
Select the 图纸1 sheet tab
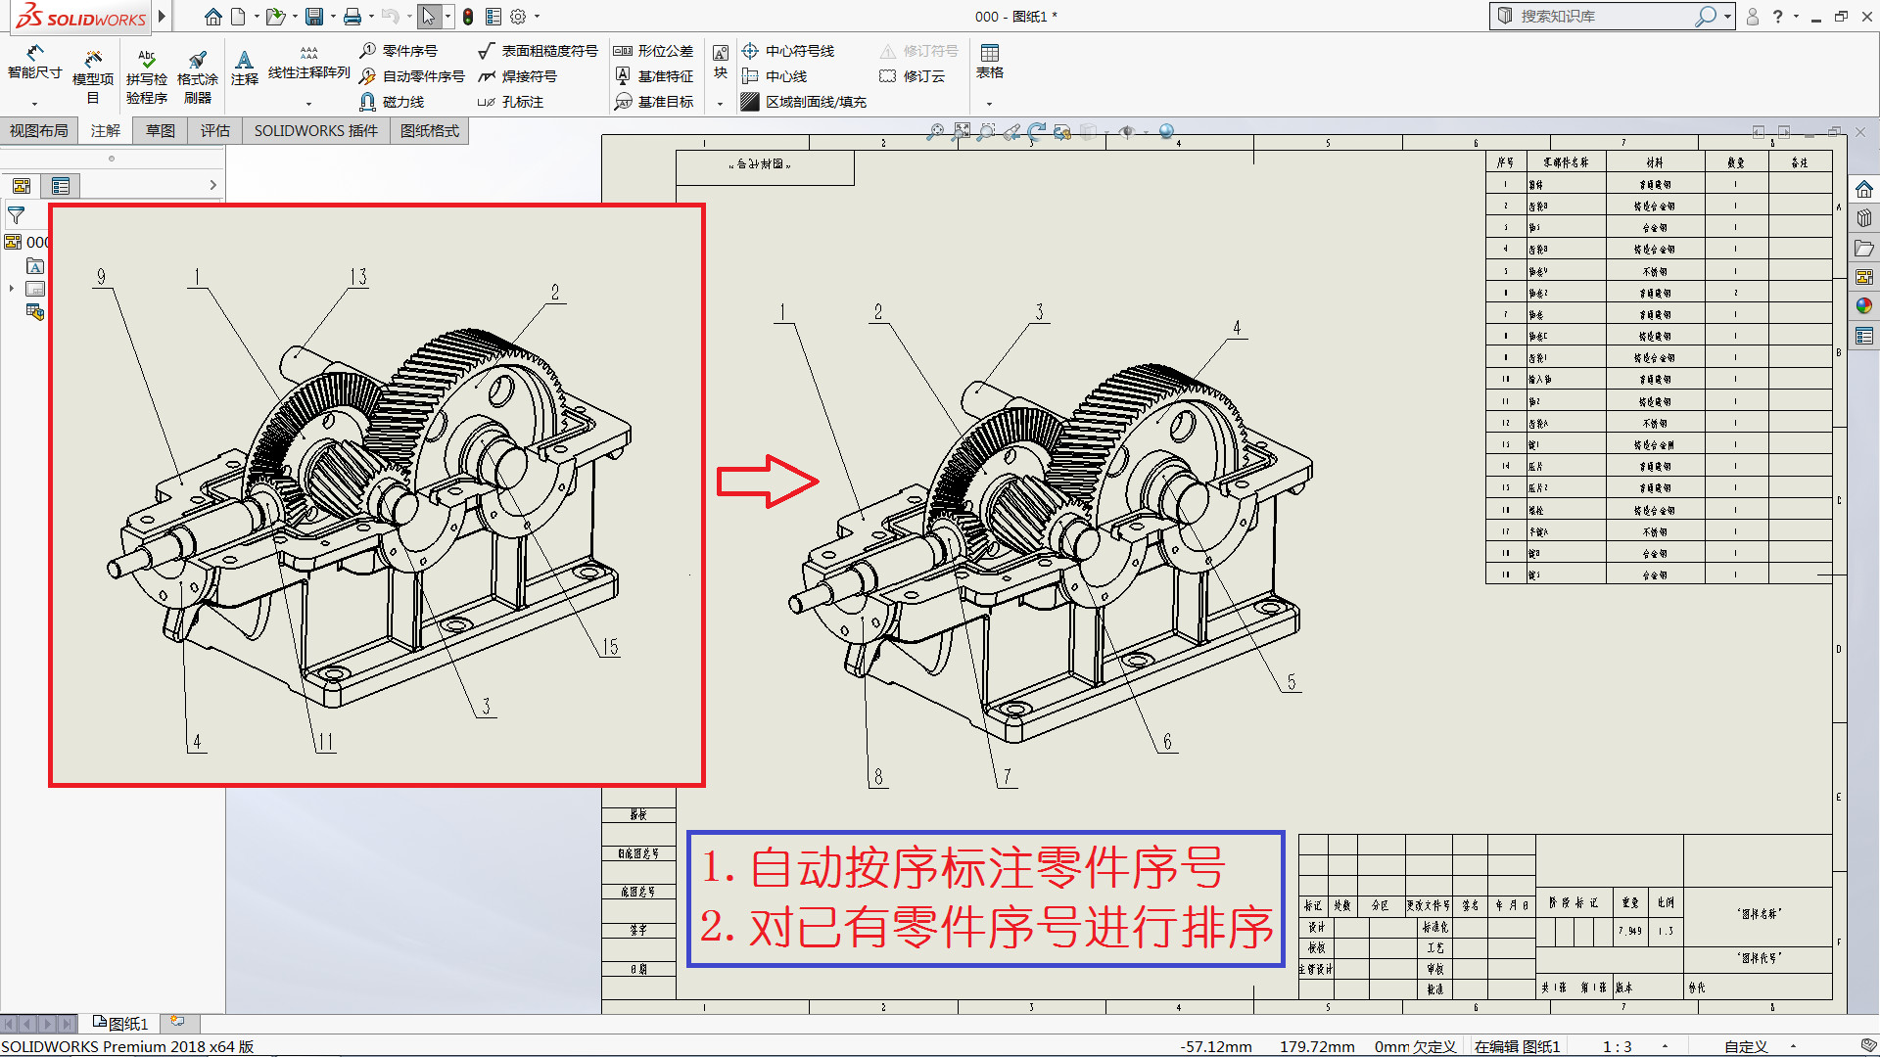(120, 1024)
